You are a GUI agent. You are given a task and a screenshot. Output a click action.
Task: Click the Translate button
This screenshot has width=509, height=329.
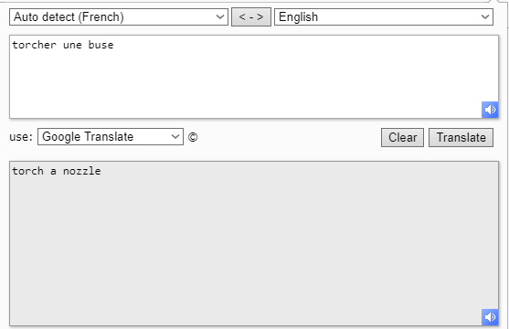pos(461,137)
